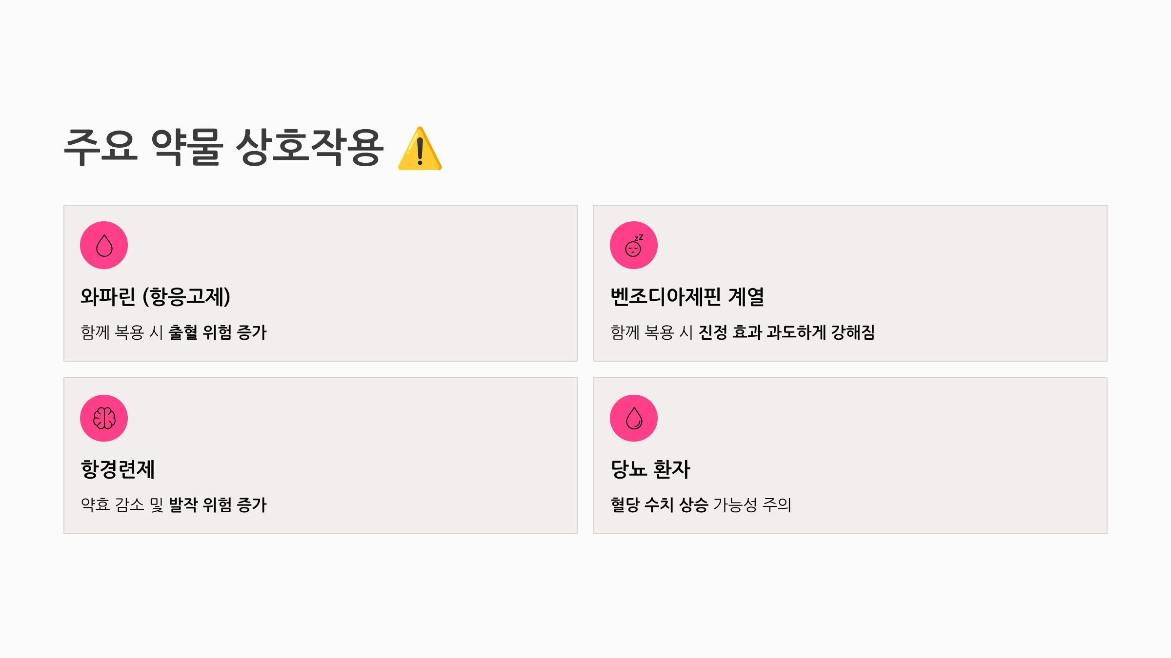
Task: Click the 당뇨 환자 heading
Action: (x=650, y=469)
